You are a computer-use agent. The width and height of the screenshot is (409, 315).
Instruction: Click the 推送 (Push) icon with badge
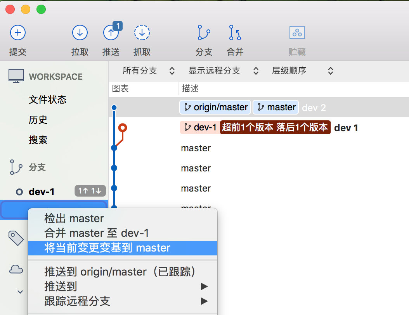coord(111,33)
